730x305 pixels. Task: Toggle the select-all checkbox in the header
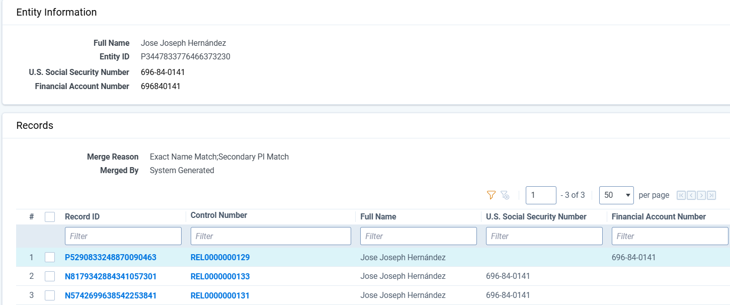tap(50, 217)
